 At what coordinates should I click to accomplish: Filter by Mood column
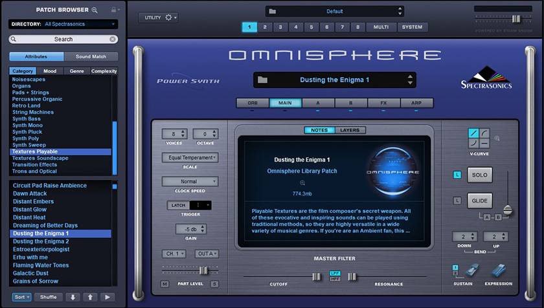(50, 71)
